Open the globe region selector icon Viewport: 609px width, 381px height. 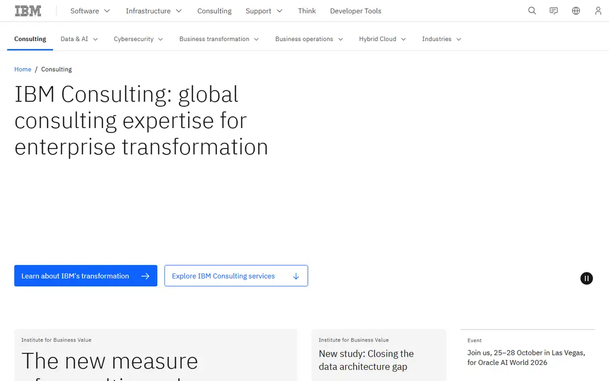tap(576, 11)
